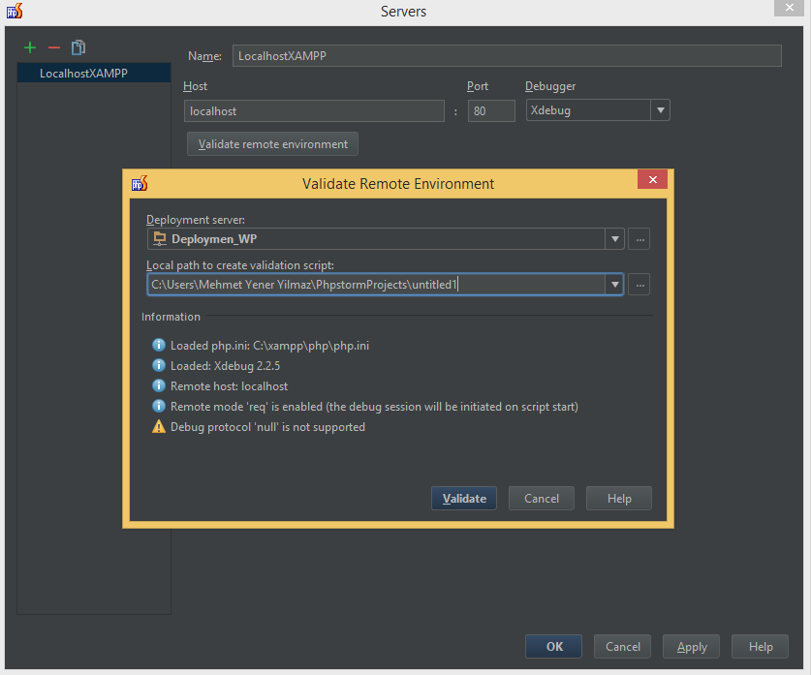Click inside the Name input field

coord(504,55)
